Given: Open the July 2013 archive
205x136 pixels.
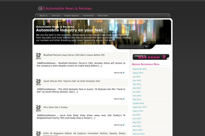Looking at the screenshot, I should point(136,115).
